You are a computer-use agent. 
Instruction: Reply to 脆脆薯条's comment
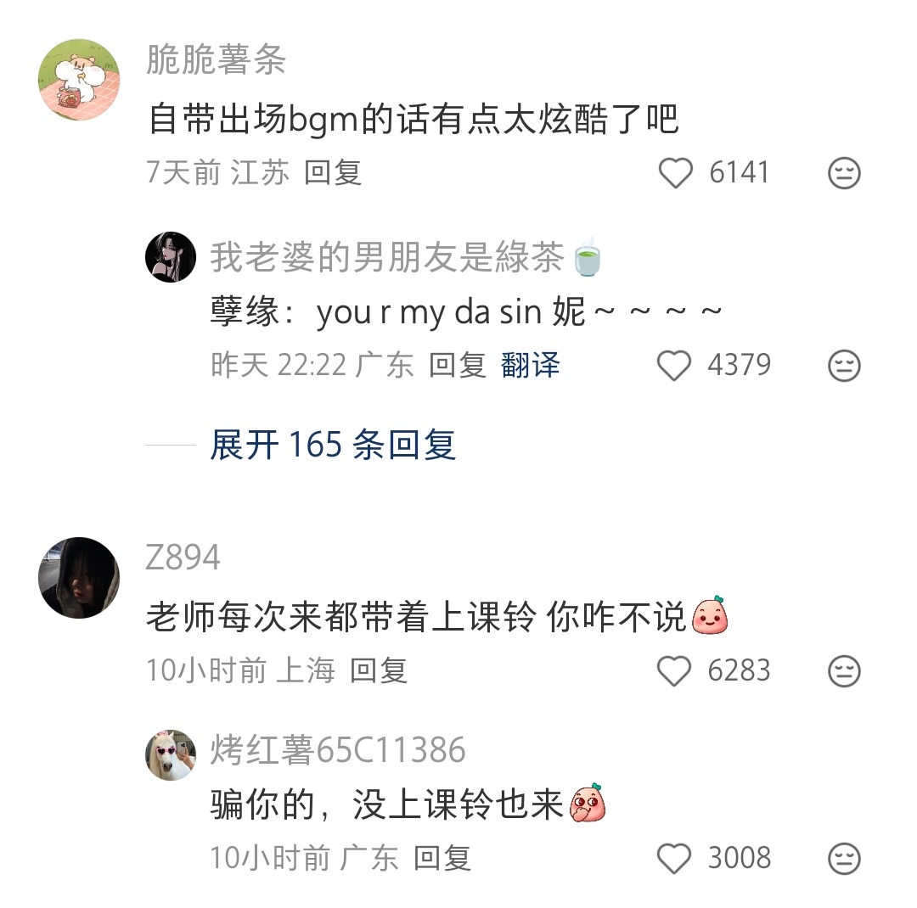point(333,173)
